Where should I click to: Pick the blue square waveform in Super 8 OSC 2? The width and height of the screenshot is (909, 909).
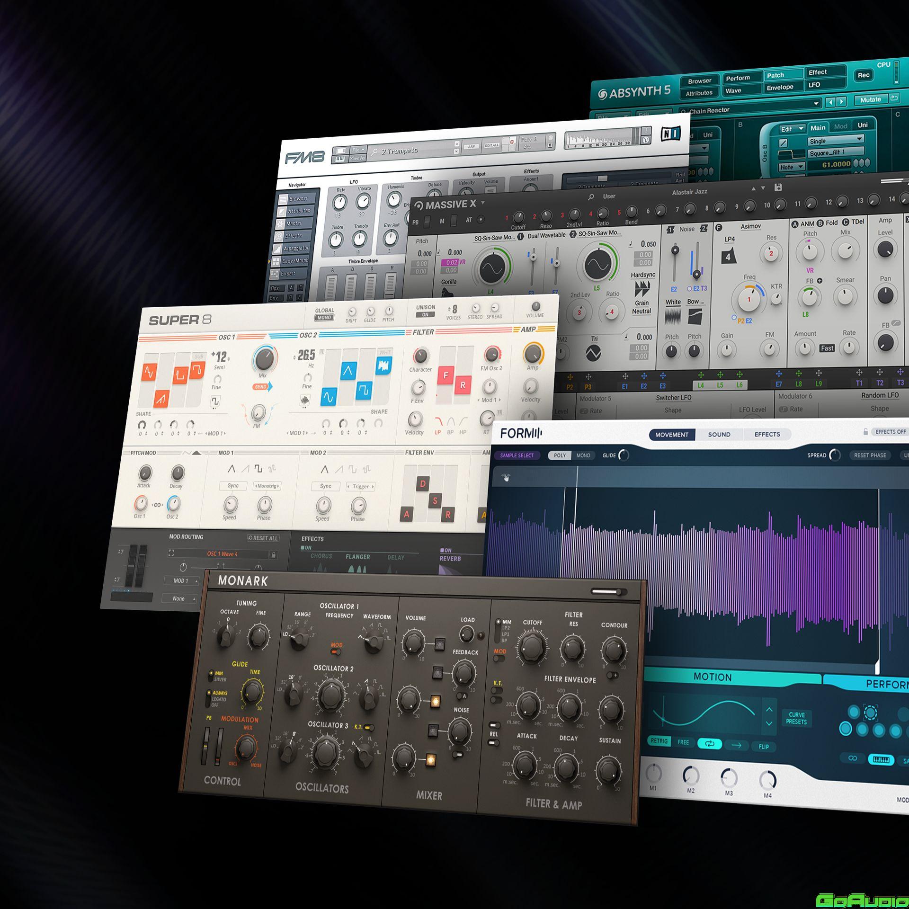364,390
